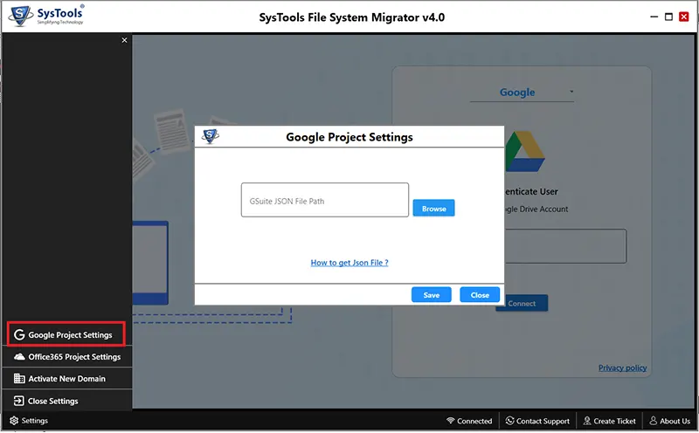
Task: Click the exit arrow icon for Close Settings
Action: coord(18,401)
